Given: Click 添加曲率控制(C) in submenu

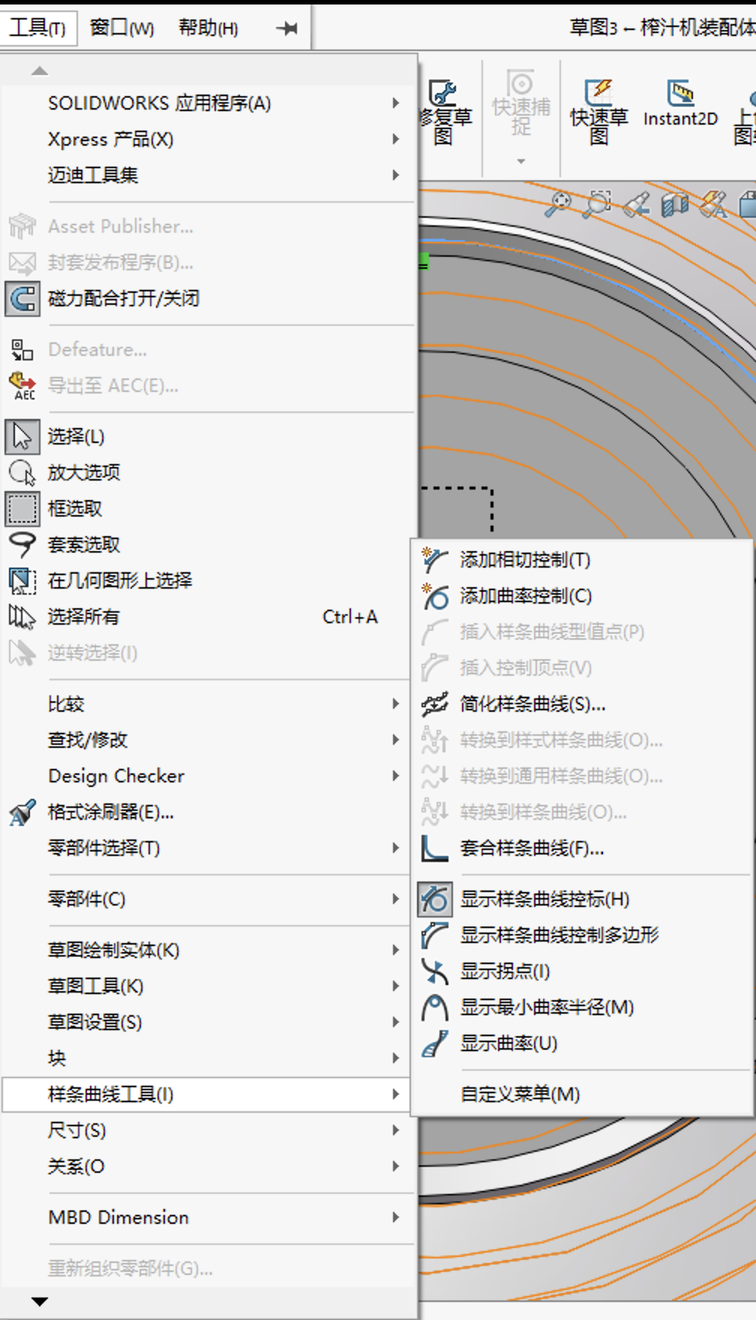Looking at the screenshot, I should click(582, 595).
